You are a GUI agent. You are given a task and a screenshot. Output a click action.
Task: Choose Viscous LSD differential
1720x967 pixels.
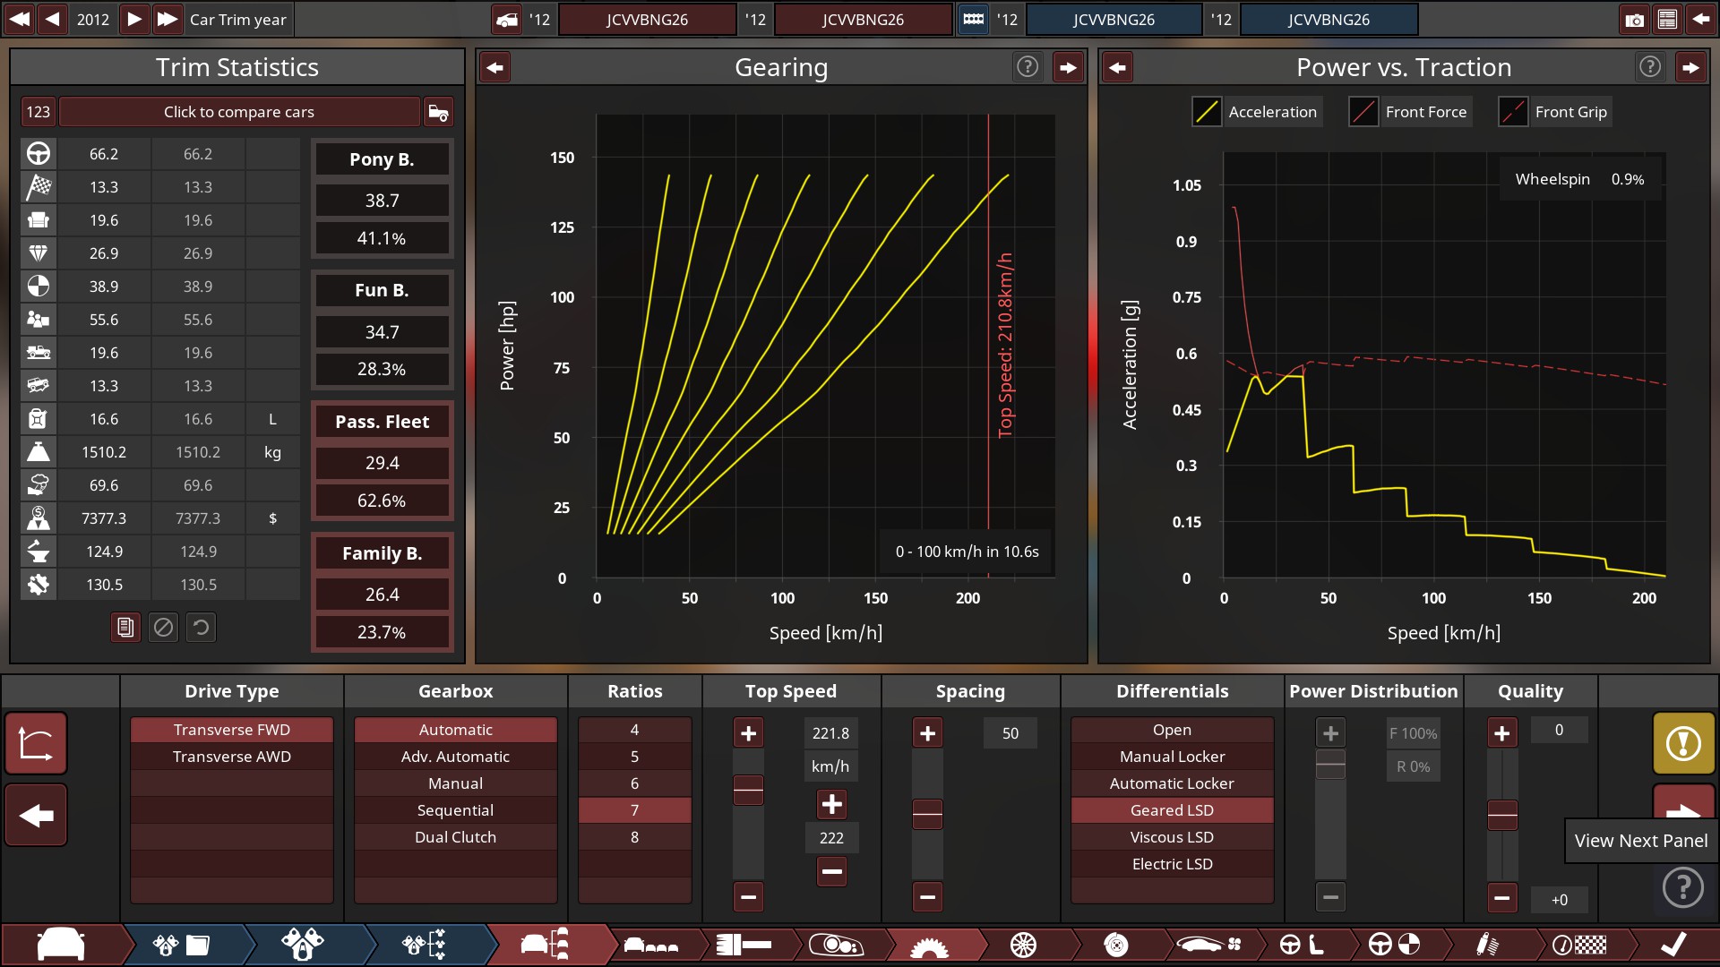pos(1172,837)
